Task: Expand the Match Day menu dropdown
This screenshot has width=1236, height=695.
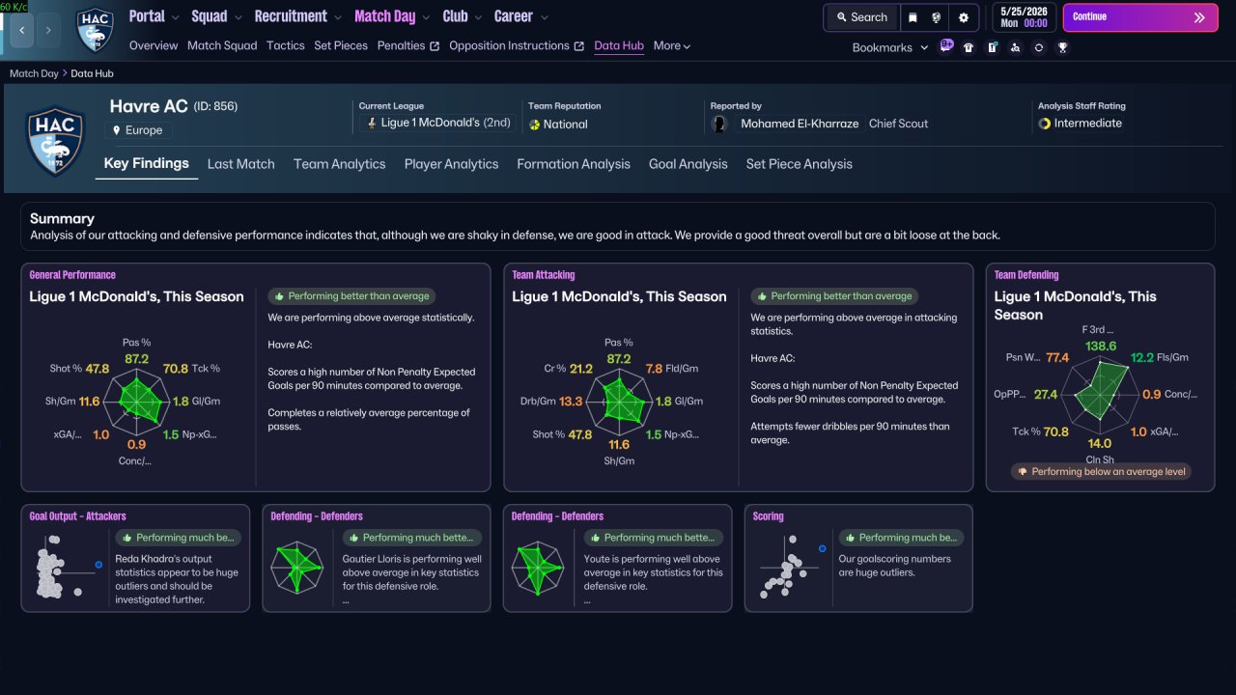Action: [x=425, y=16]
